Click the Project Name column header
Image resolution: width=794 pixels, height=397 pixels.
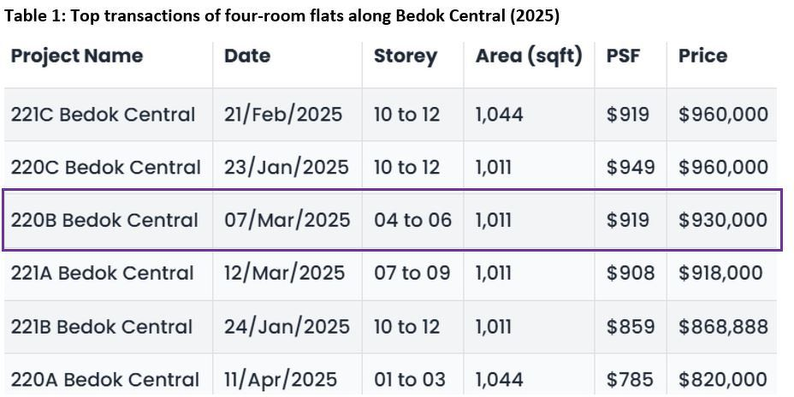tap(77, 56)
